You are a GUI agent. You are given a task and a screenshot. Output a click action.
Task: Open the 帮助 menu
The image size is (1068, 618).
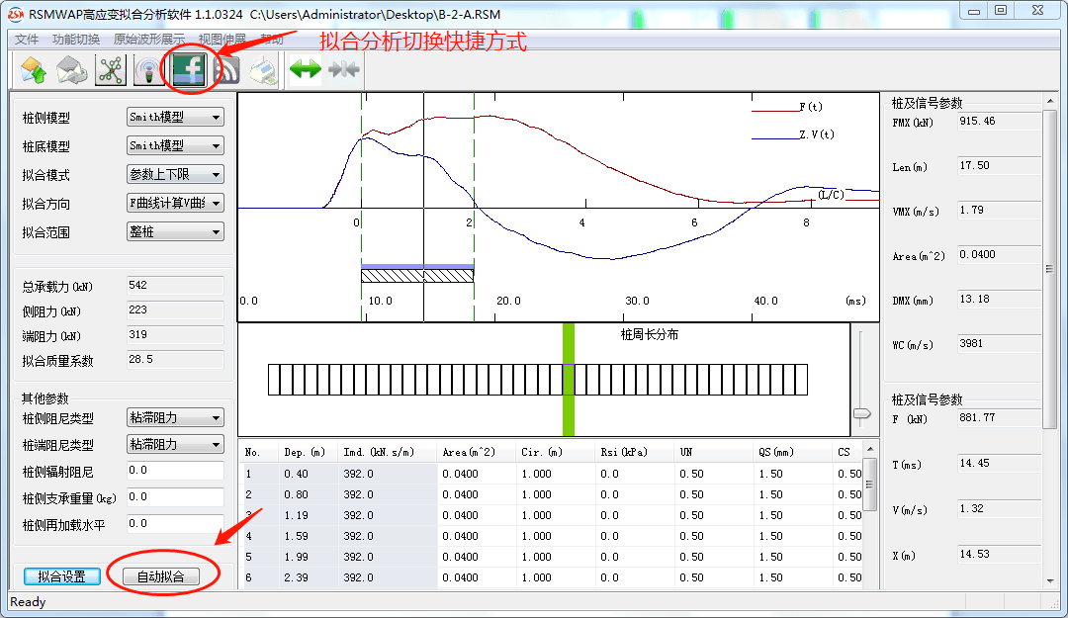pyautogui.click(x=272, y=39)
